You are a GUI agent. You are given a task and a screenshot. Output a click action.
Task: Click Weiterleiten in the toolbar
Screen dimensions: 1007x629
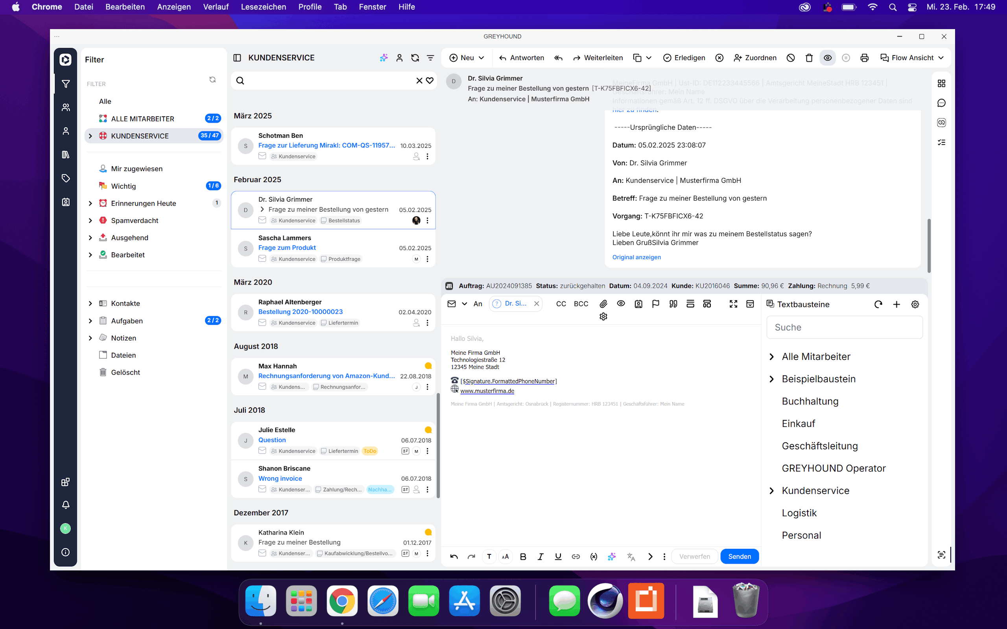click(598, 58)
